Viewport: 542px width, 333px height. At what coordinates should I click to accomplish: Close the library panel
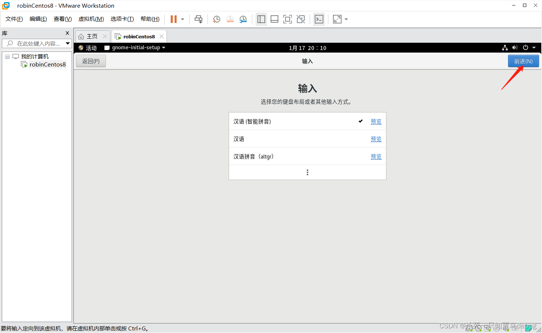coord(67,33)
